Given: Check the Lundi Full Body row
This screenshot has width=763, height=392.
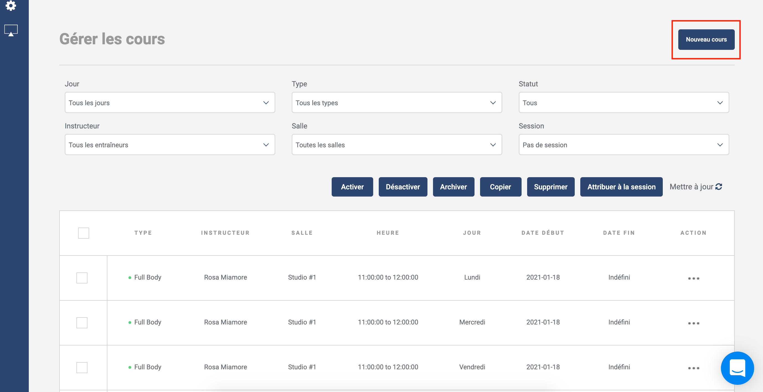Looking at the screenshot, I should tap(82, 278).
